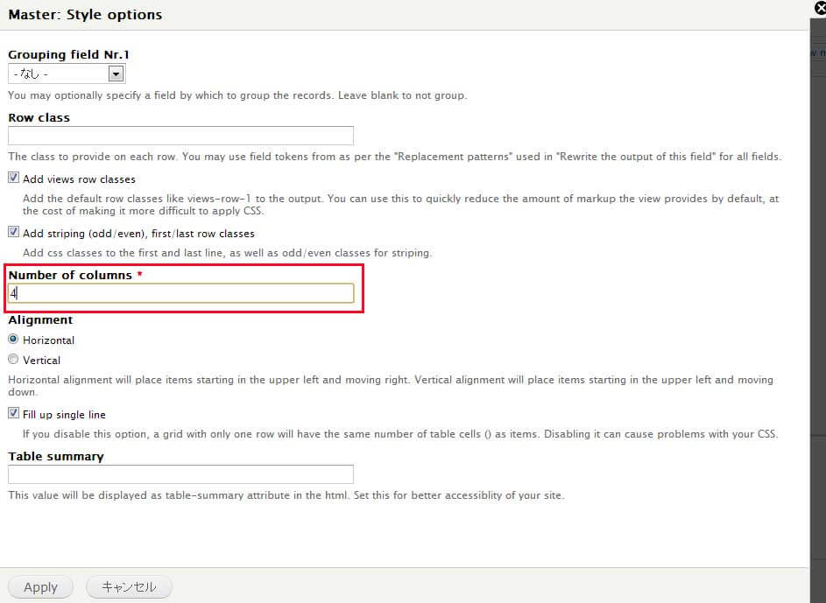826x603 pixels.
Task: Click the dimmed page area behind the dialog
Action: coord(817,263)
